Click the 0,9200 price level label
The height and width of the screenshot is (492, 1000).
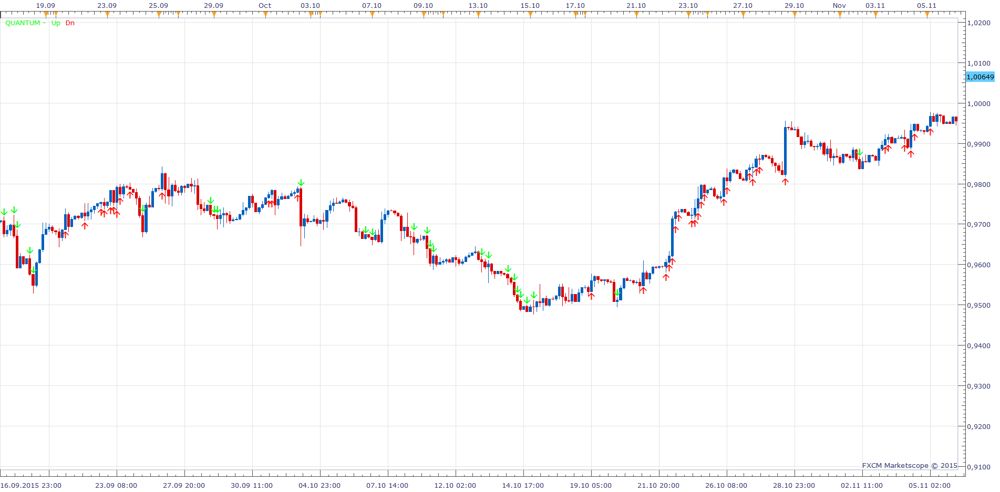[979, 427]
